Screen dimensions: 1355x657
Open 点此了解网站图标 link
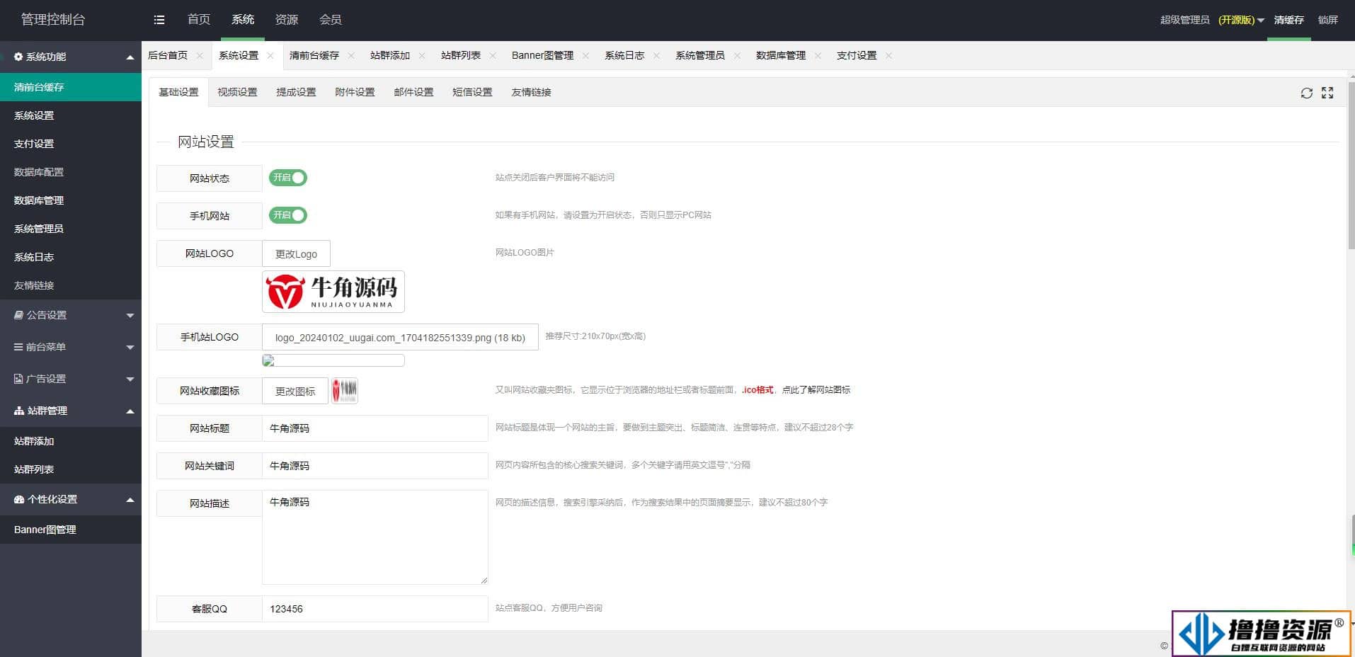click(816, 390)
